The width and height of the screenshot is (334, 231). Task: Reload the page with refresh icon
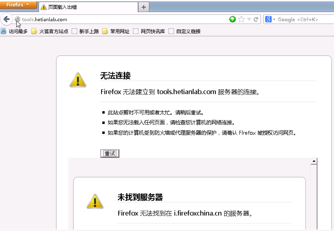tap(256, 19)
